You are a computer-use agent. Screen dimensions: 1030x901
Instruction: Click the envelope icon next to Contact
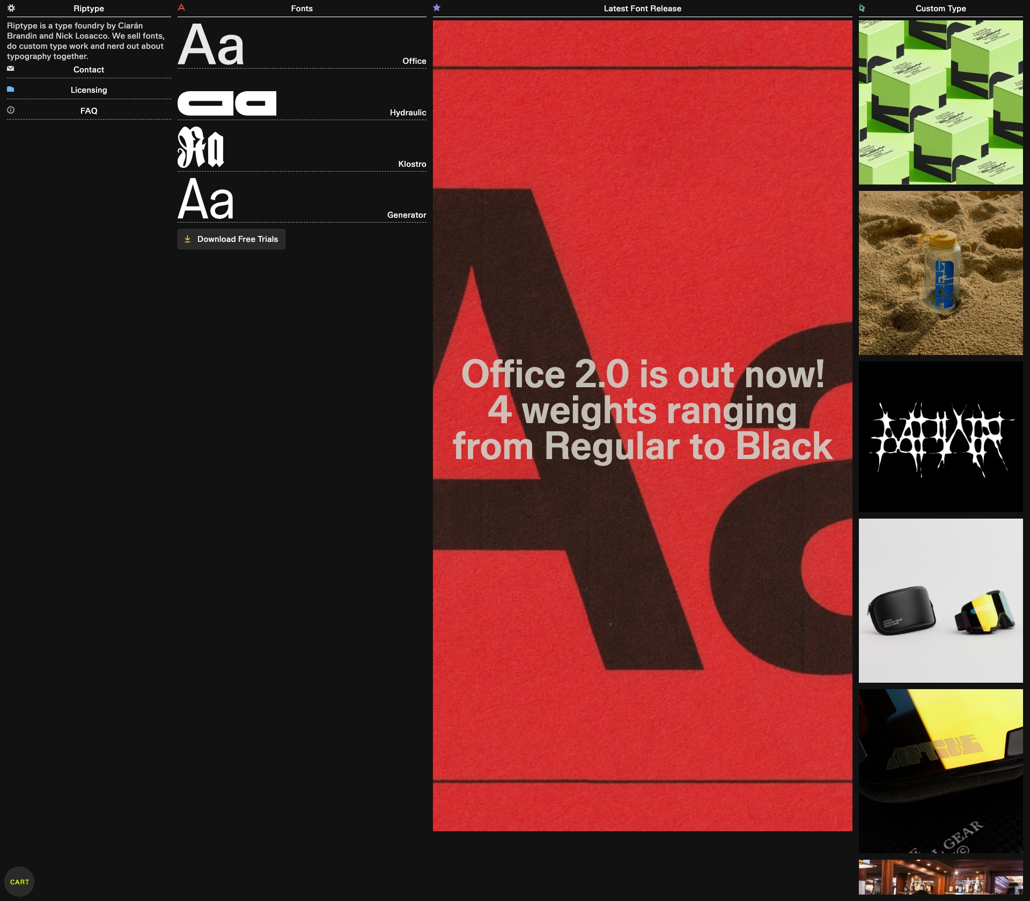pos(11,69)
